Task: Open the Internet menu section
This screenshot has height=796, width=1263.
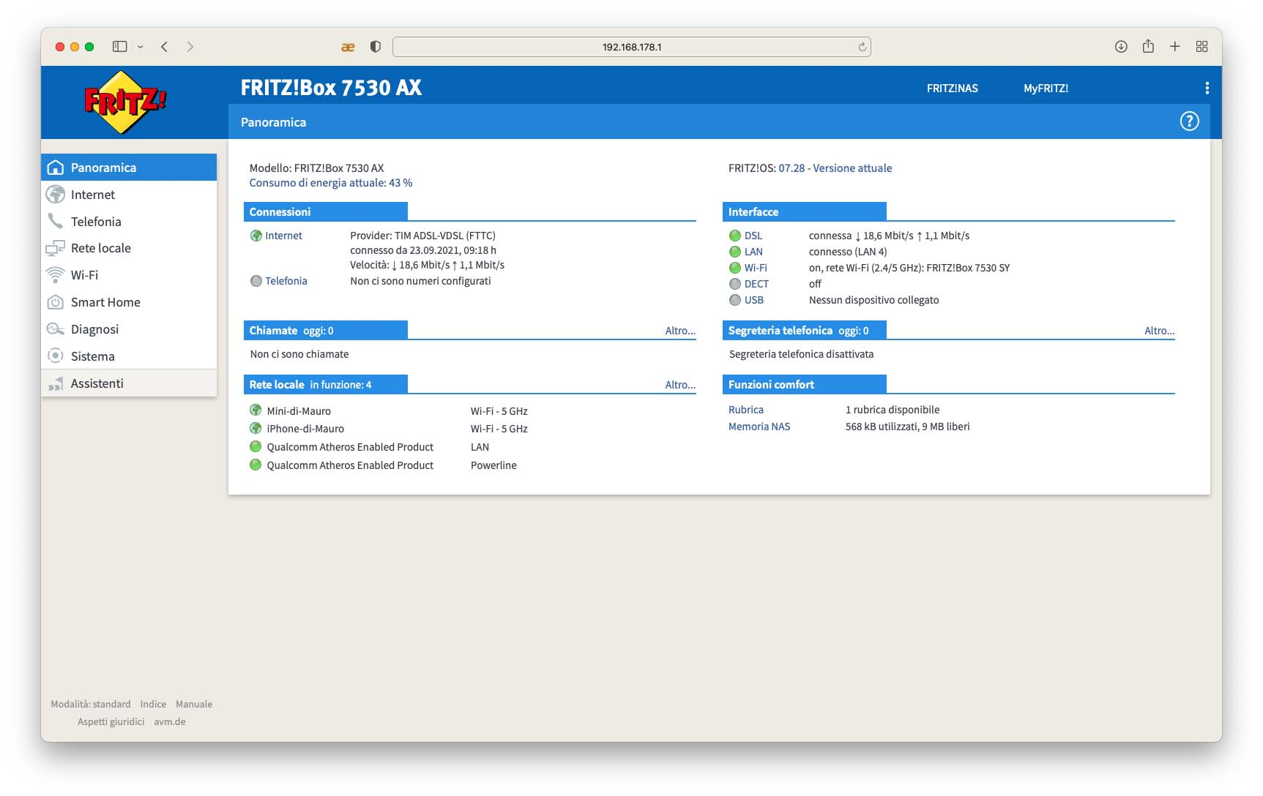Action: pyautogui.click(x=93, y=195)
